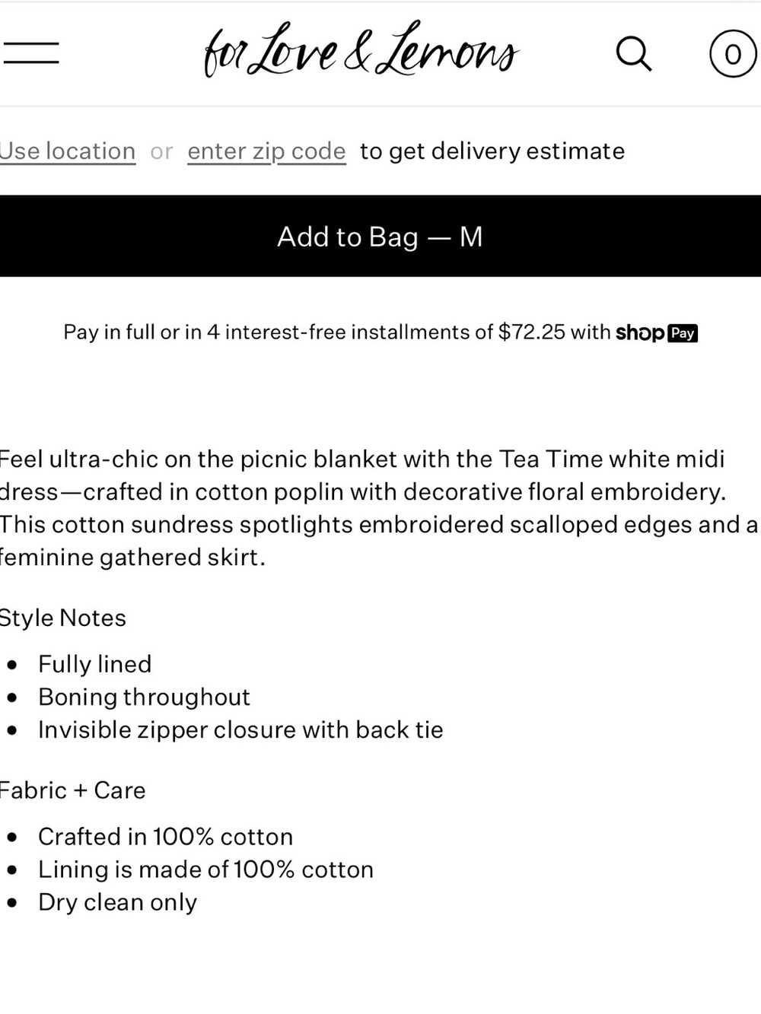The height and width of the screenshot is (1014, 761).
Task: Click the Use location link
Action: (x=68, y=151)
